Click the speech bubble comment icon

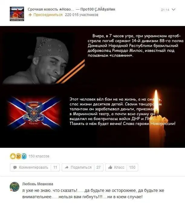pos(15,167)
